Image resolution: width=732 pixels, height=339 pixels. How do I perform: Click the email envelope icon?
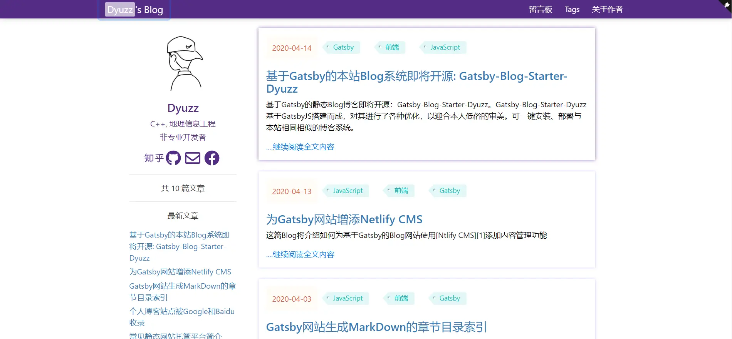tap(193, 158)
